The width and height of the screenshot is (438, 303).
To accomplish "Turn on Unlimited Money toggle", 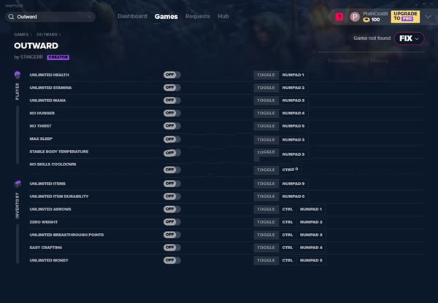I will click(172, 260).
